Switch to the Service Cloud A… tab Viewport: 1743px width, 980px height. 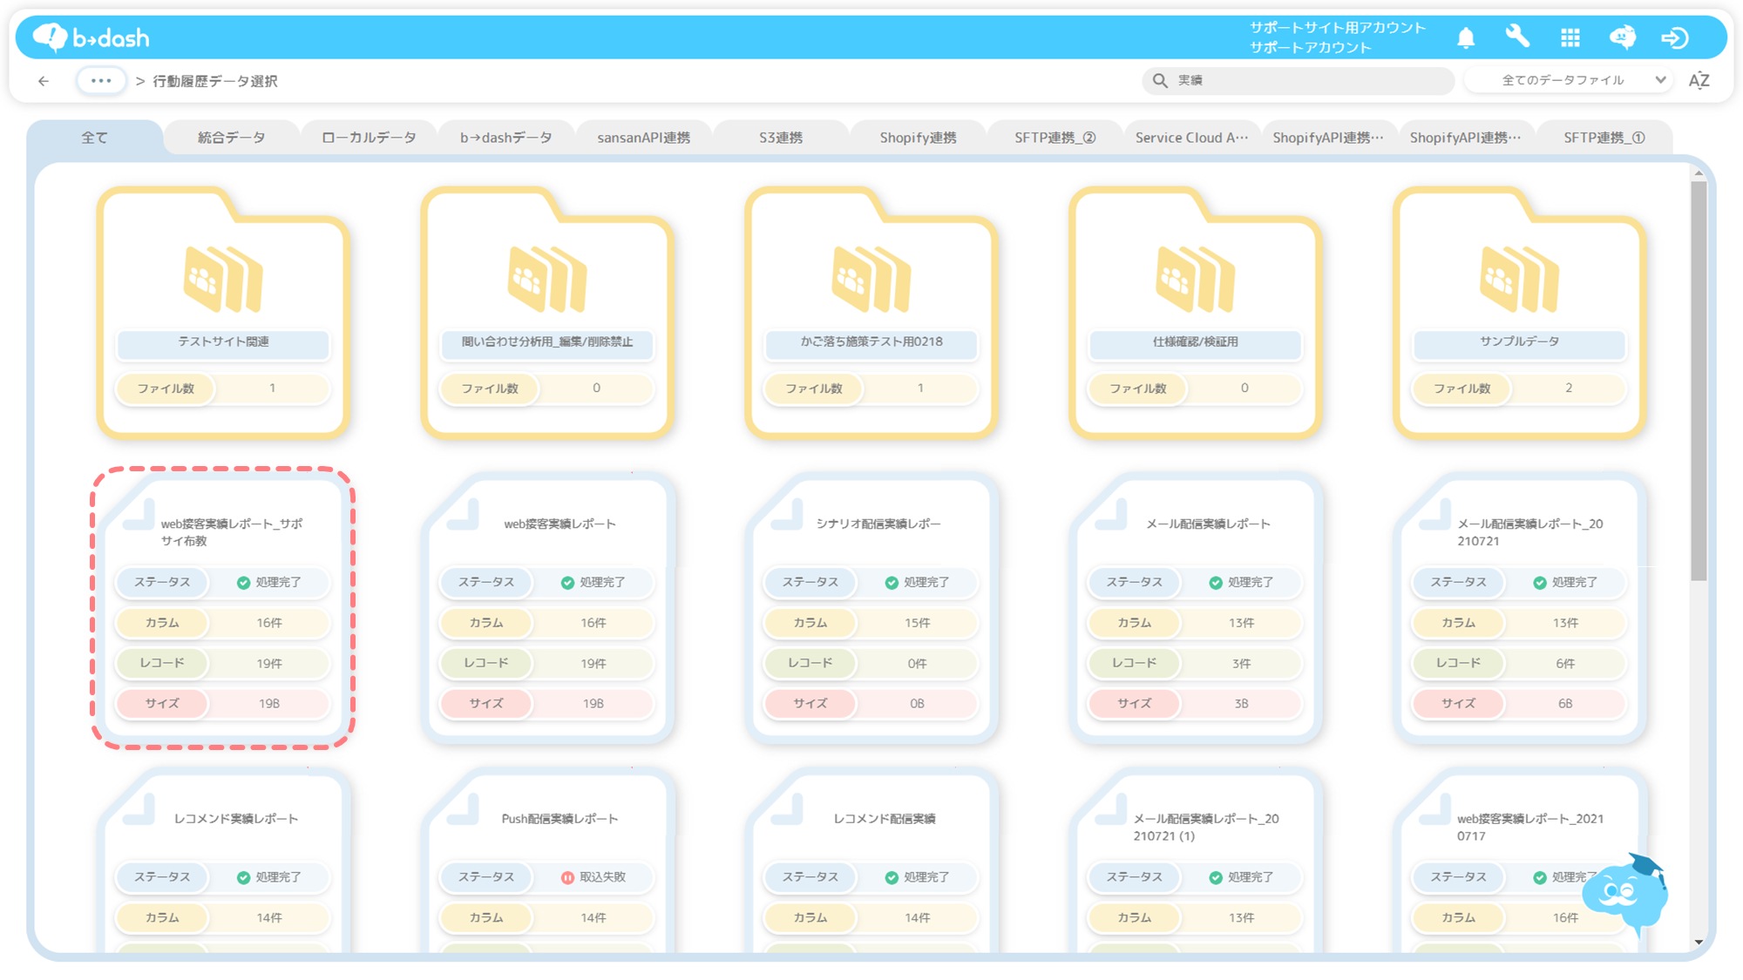click(1192, 138)
